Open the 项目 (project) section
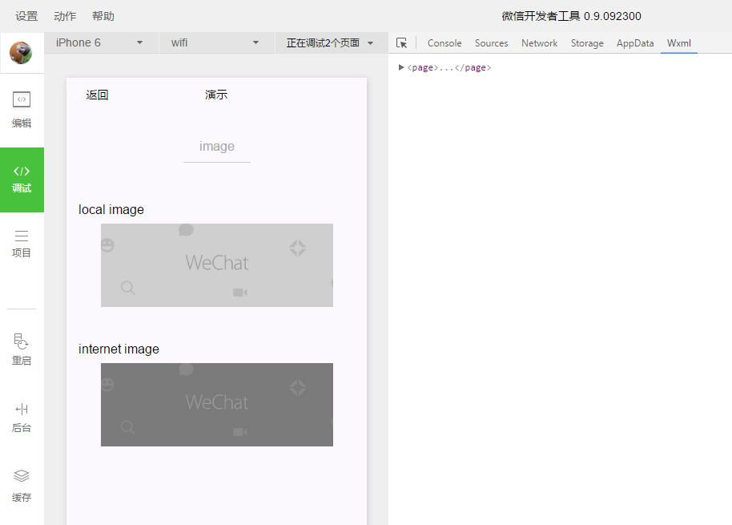The image size is (732, 525). pyautogui.click(x=22, y=244)
